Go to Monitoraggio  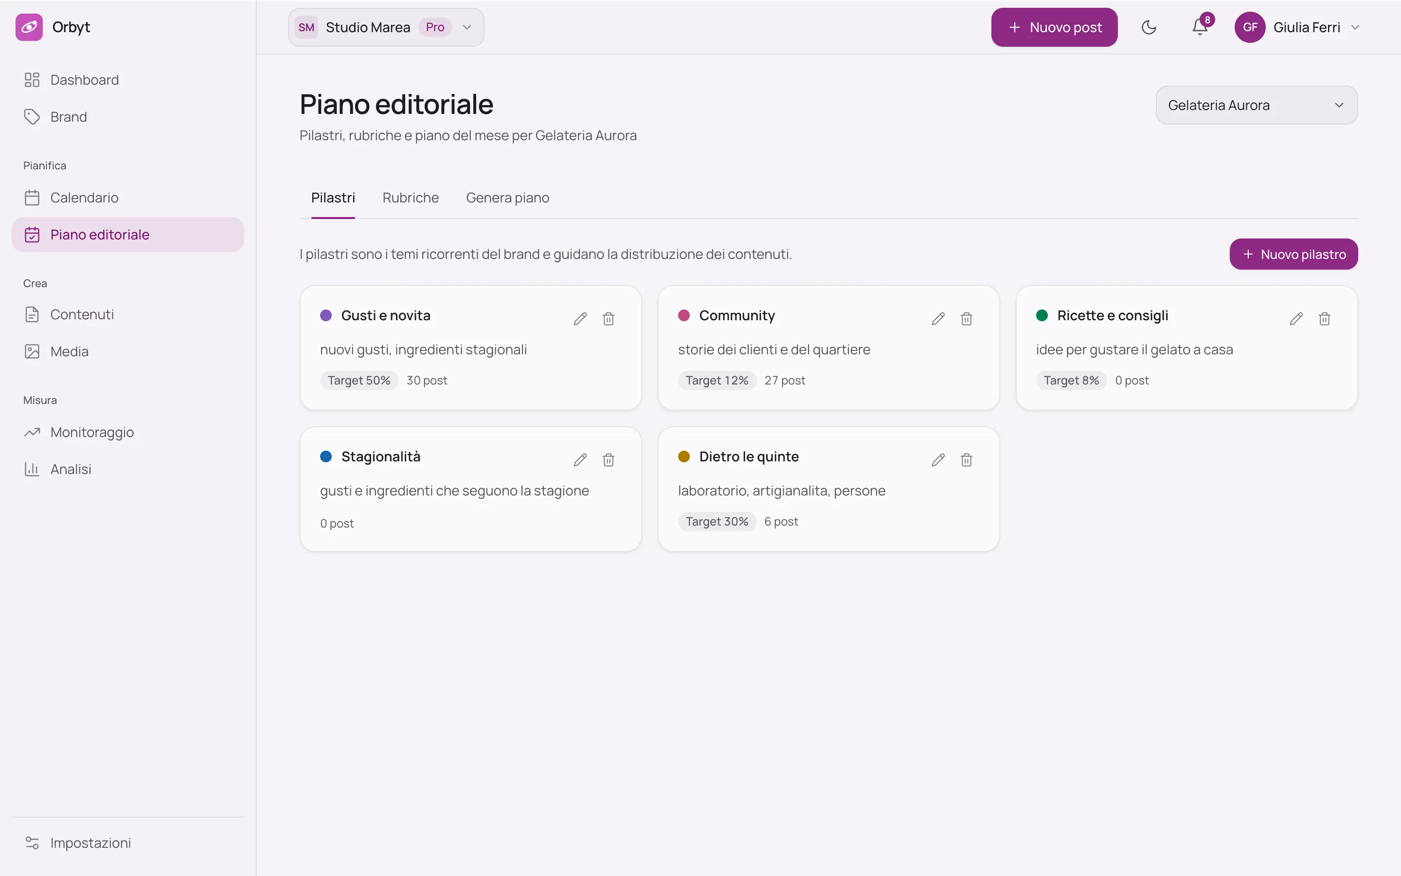point(127,432)
